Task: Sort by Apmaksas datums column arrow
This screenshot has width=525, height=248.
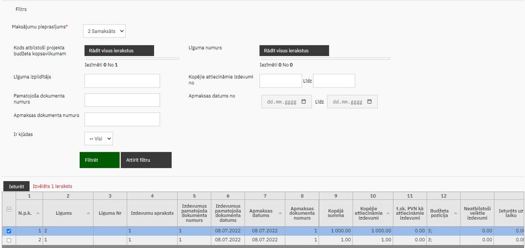Action: click(x=280, y=213)
